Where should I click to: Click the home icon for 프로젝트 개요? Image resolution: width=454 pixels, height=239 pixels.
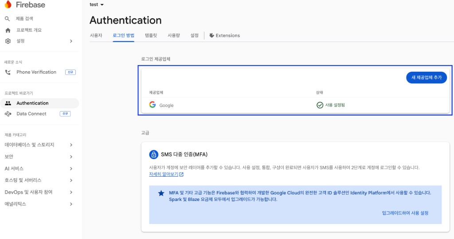coord(8,30)
